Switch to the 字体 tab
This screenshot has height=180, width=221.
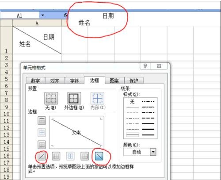coord(75,80)
